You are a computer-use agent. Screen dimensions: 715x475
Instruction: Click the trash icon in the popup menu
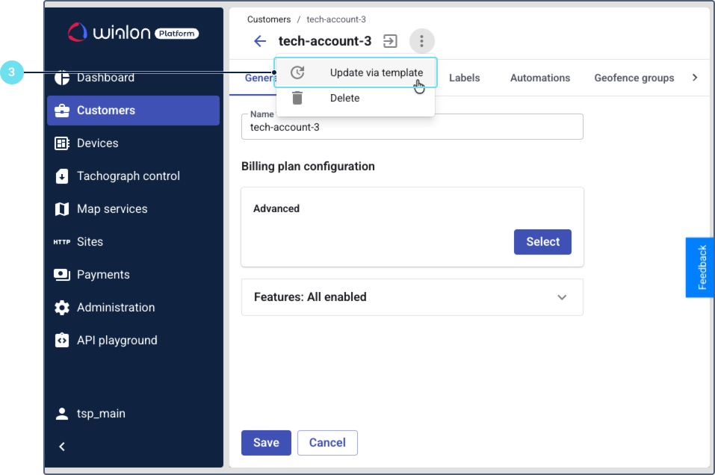coord(297,98)
